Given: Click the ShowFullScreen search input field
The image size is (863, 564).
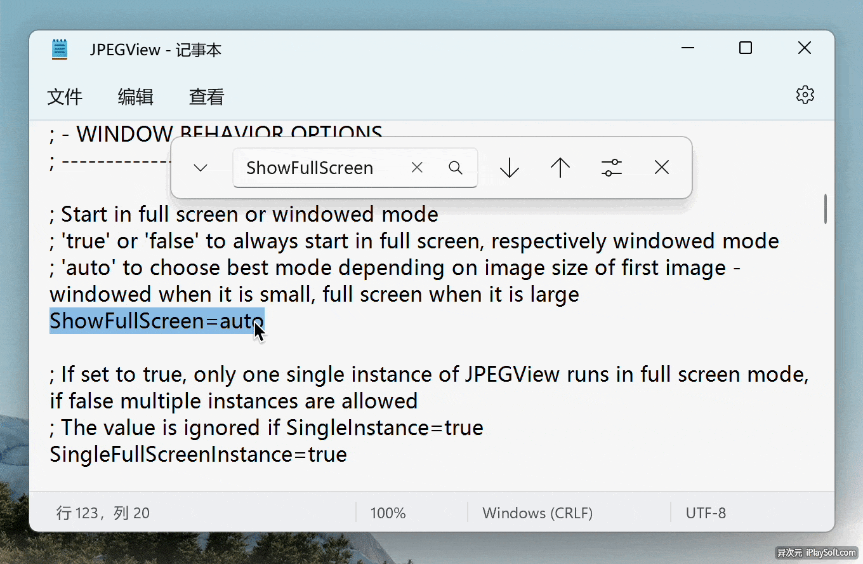Looking at the screenshot, I should 355,168.
